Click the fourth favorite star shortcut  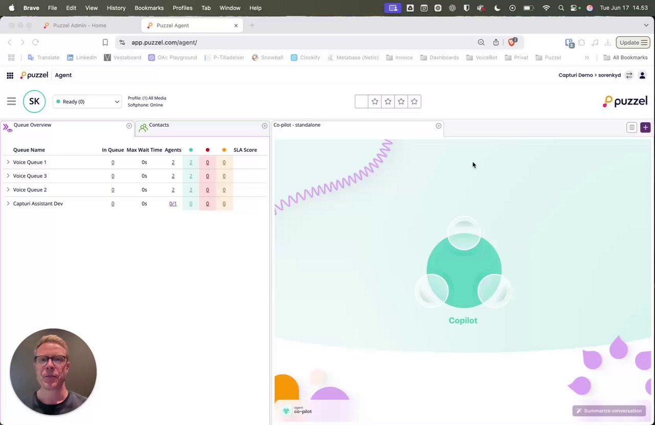click(414, 101)
